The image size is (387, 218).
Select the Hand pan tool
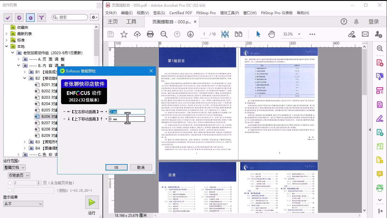click(x=272, y=34)
